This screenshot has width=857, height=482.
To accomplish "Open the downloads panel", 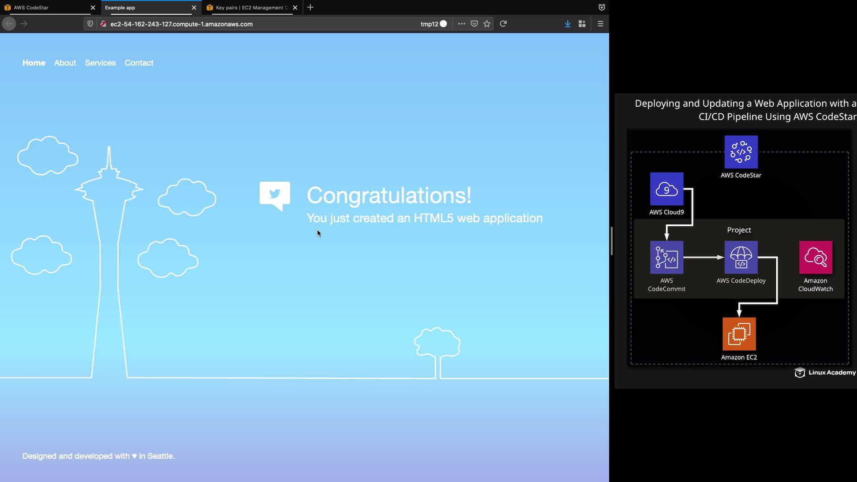I will pos(567,24).
